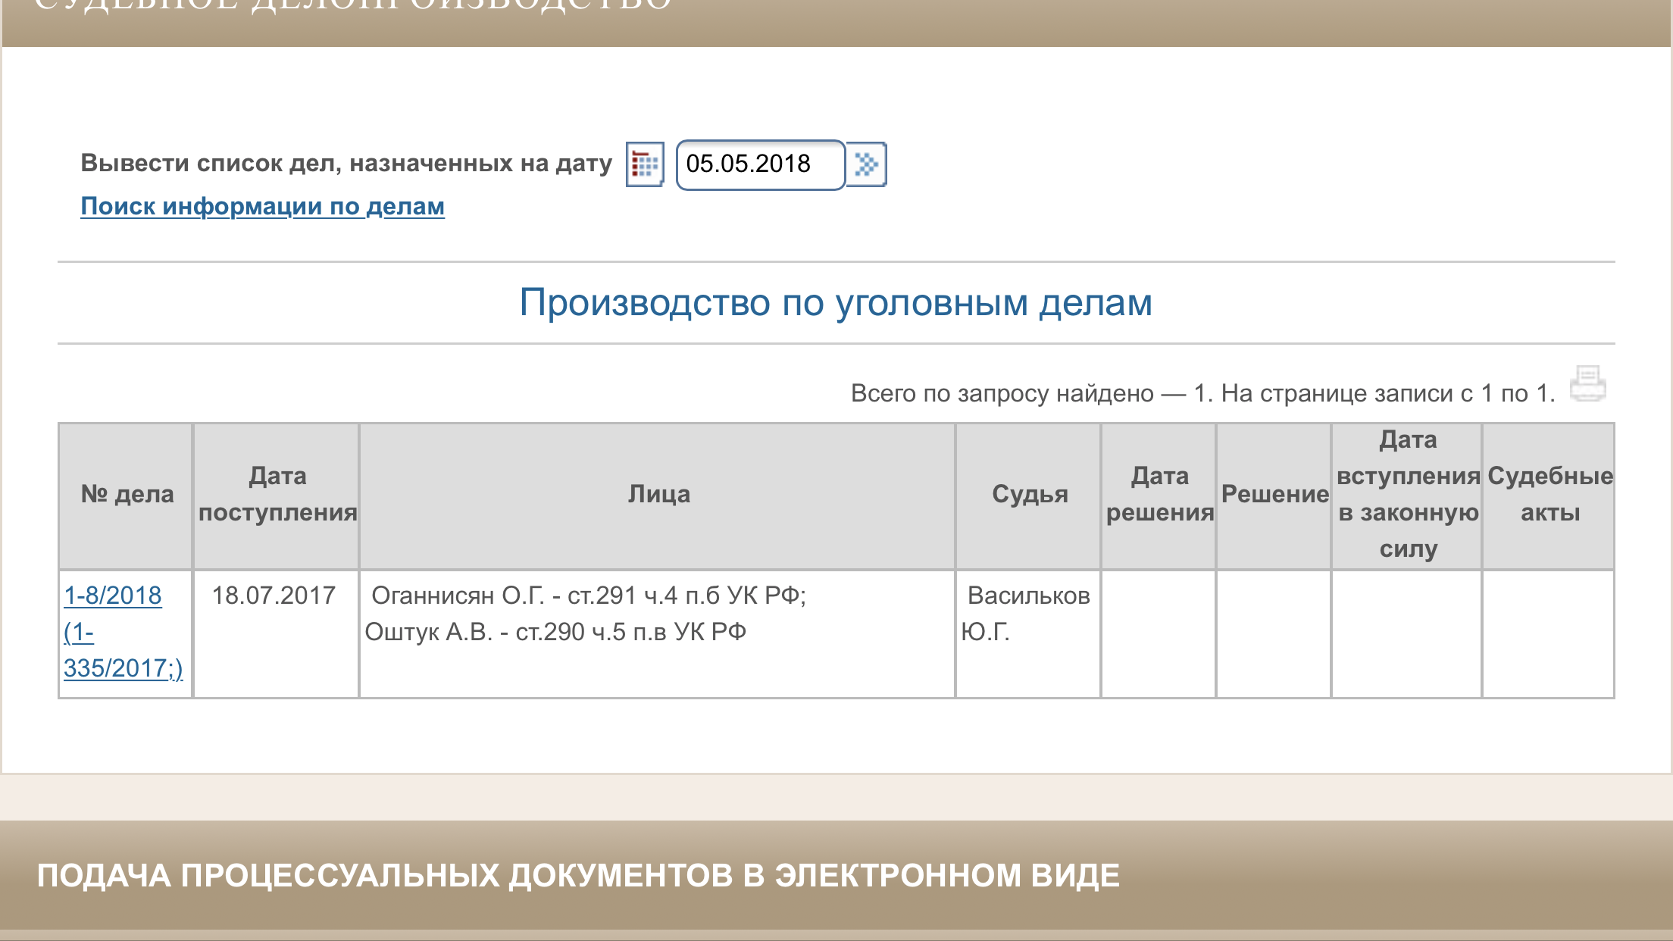1673x941 pixels.
Task: Click the "Судебные акты" column header
Action: coord(1549,495)
